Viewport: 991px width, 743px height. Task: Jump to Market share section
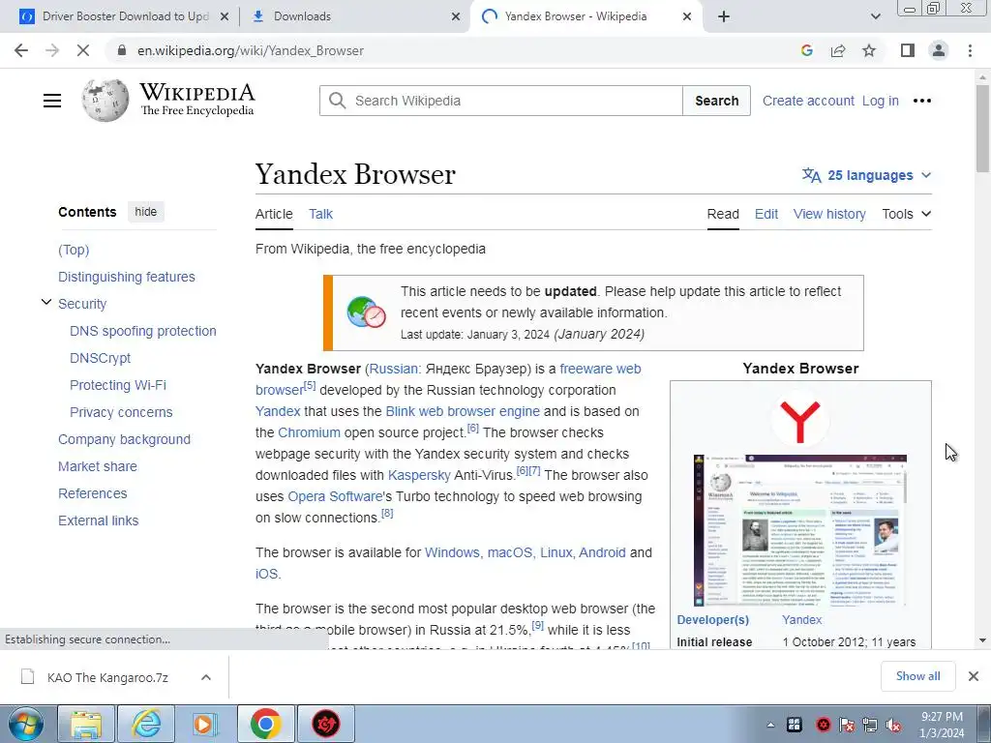(98, 467)
